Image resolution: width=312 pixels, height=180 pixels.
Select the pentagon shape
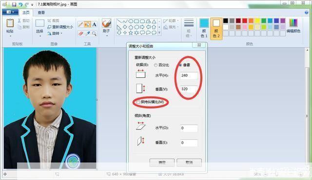[x=131, y=27]
